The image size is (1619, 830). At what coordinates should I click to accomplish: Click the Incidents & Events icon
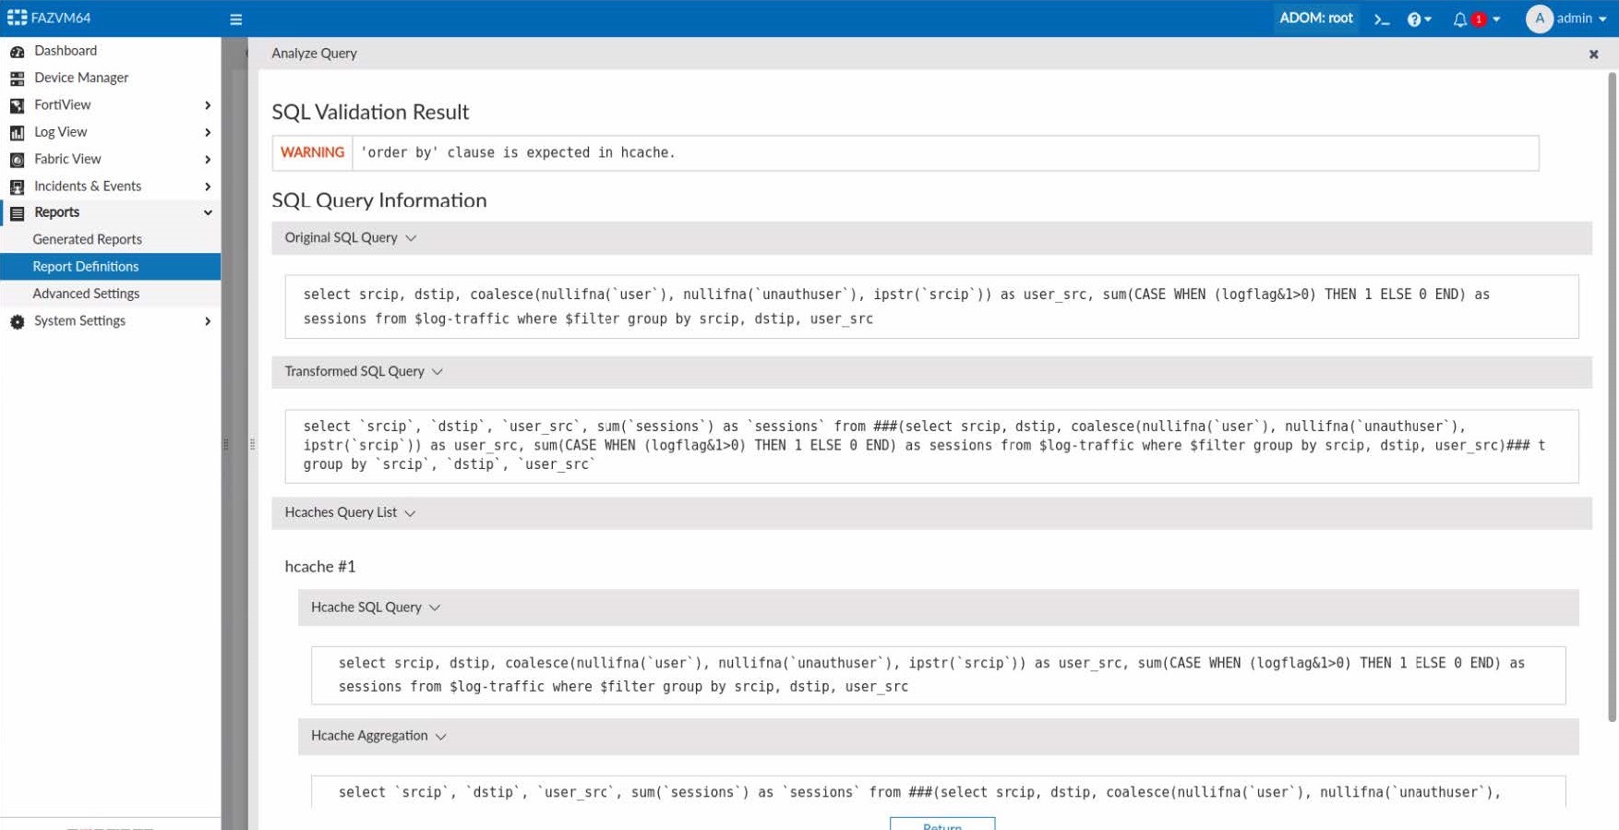click(17, 186)
